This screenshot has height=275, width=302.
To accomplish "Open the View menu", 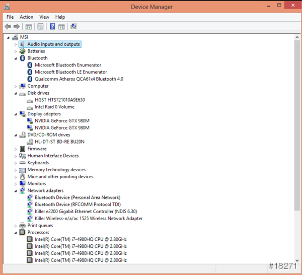I will (x=44, y=17).
